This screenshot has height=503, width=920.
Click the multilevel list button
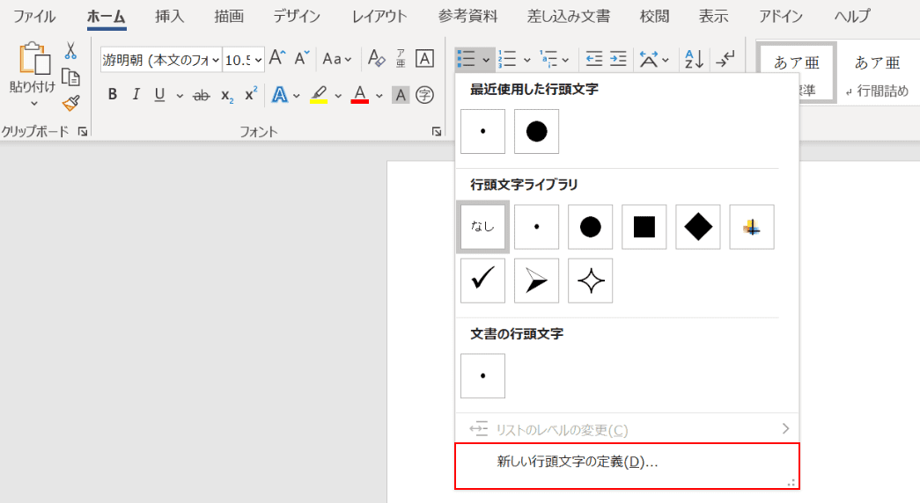pyautogui.click(x=548, y=59)
